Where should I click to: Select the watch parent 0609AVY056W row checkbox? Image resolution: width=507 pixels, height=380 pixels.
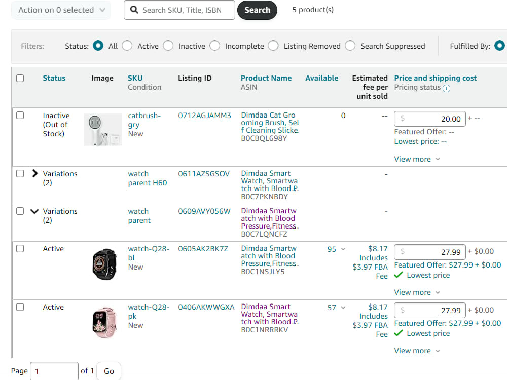[20, 211]
